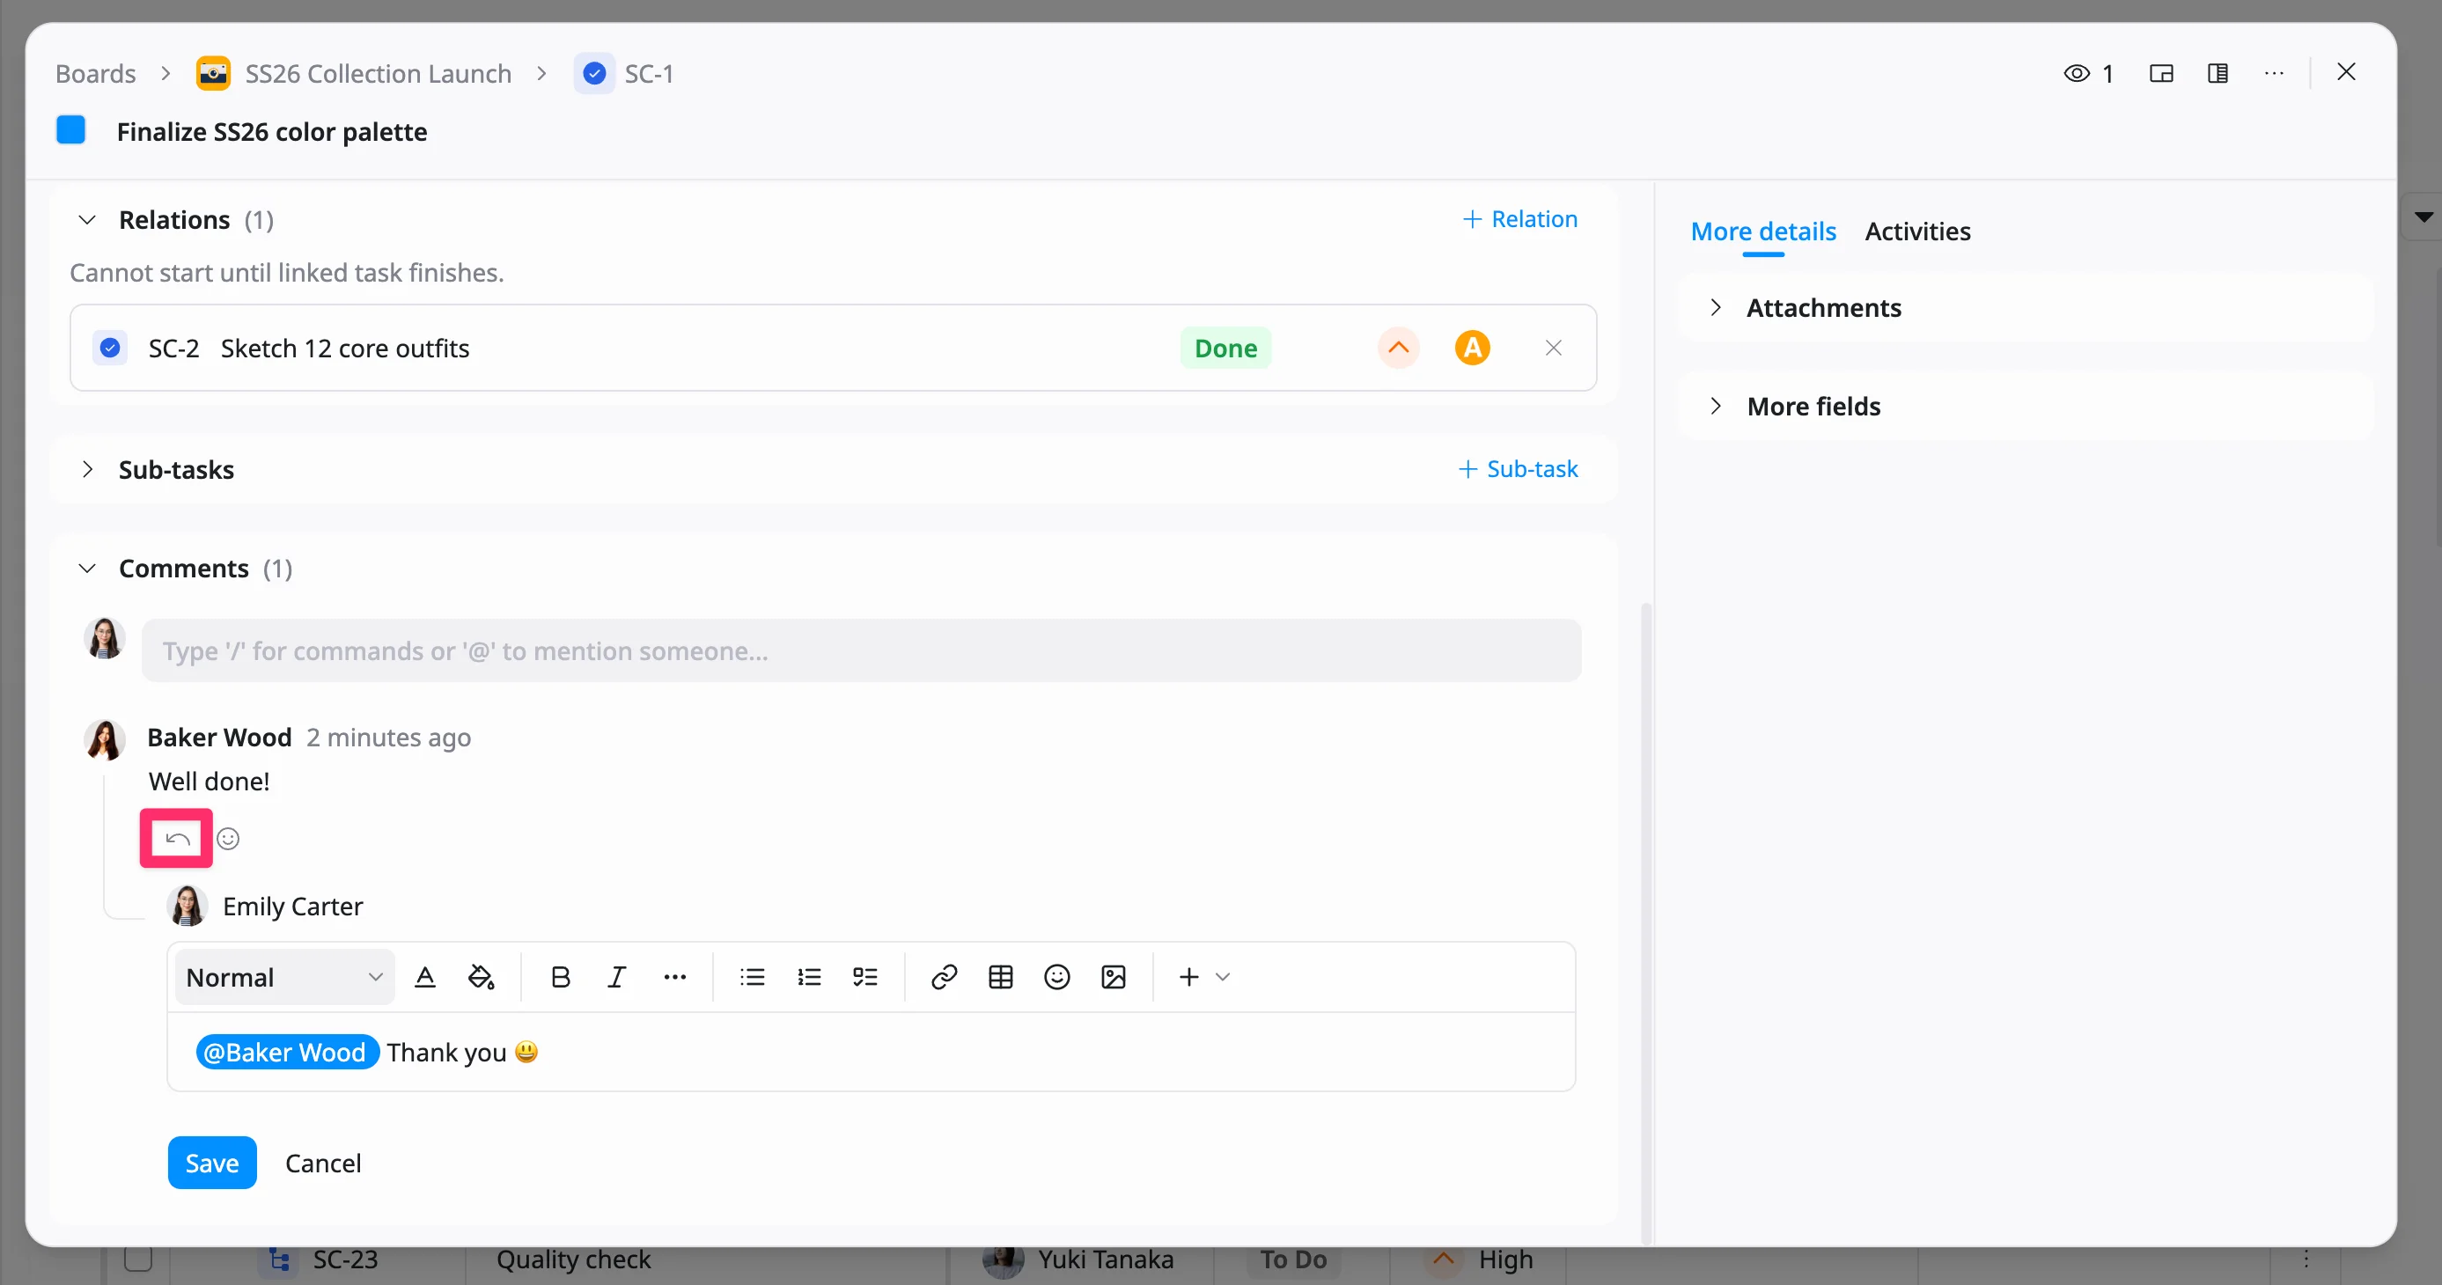The image size is (2442, 1285).
Task: Insert a hyperlink in the reply
Action: pos(945,977)
